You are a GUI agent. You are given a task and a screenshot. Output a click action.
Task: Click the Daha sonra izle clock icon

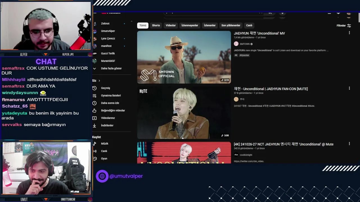pyautogui.click(x=94, y=103)
